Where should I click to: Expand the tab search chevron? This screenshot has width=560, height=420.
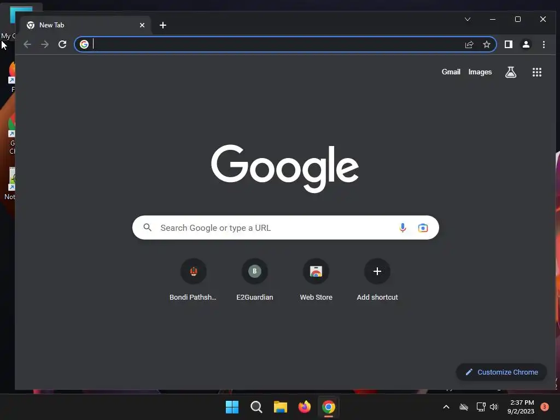click(468, 19)
